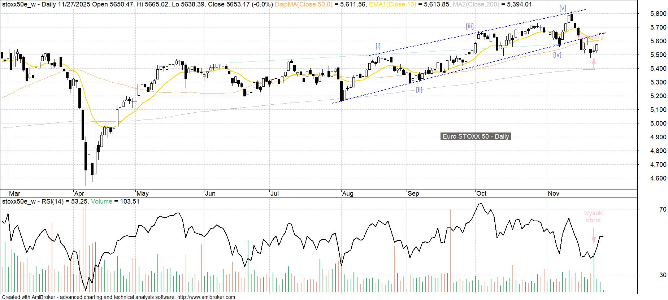Open the amibroker.com link in footer
668x300 pixels.
pyautogui.click(x=206, y=297)
